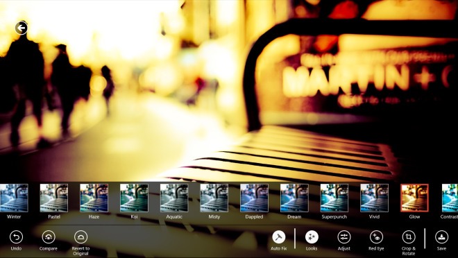
Task: Undo the last edit
Action: click(x=16, y=237)
